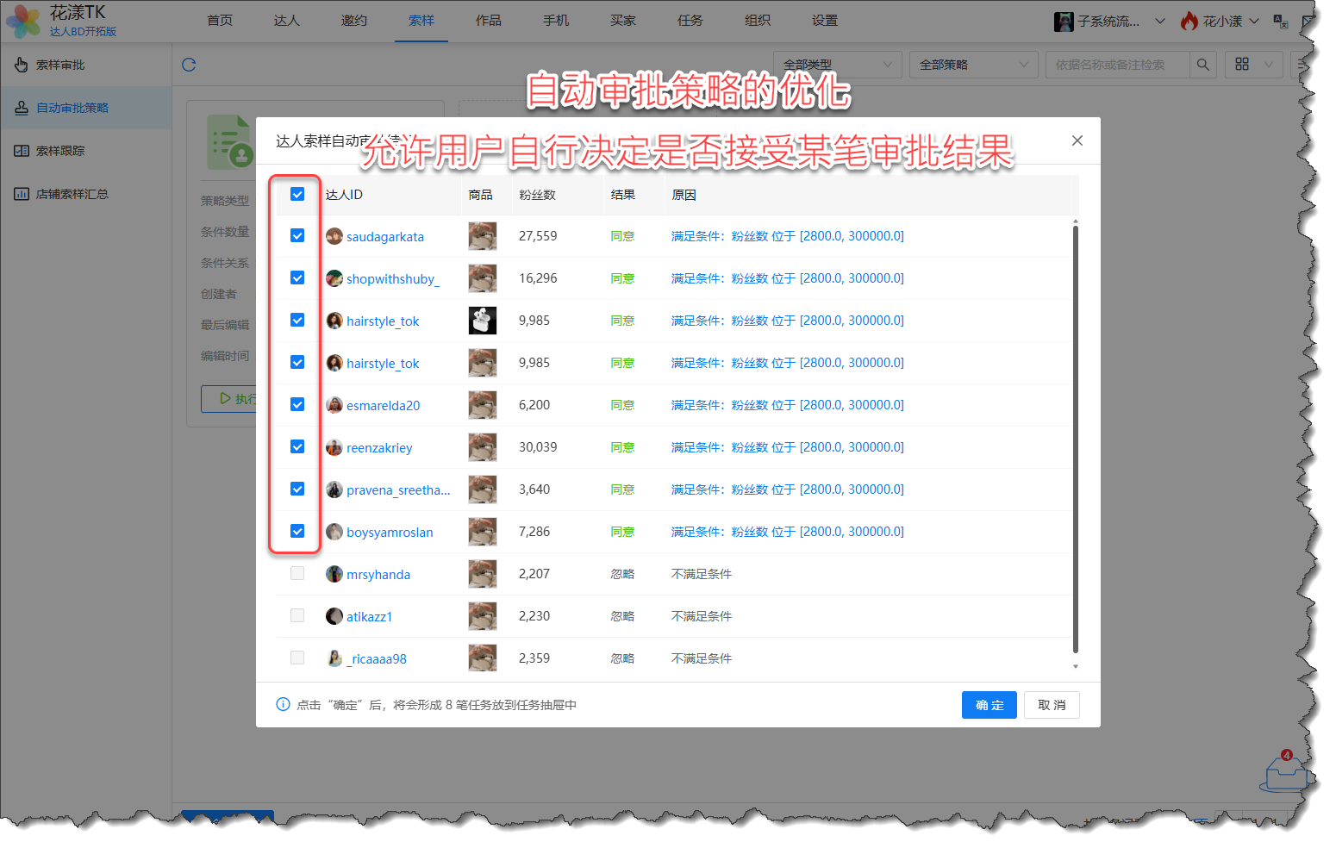This screenshot has height=848, width=1336.
Task: Switch to the 达人 menu tab
Action: click(286, 21)
